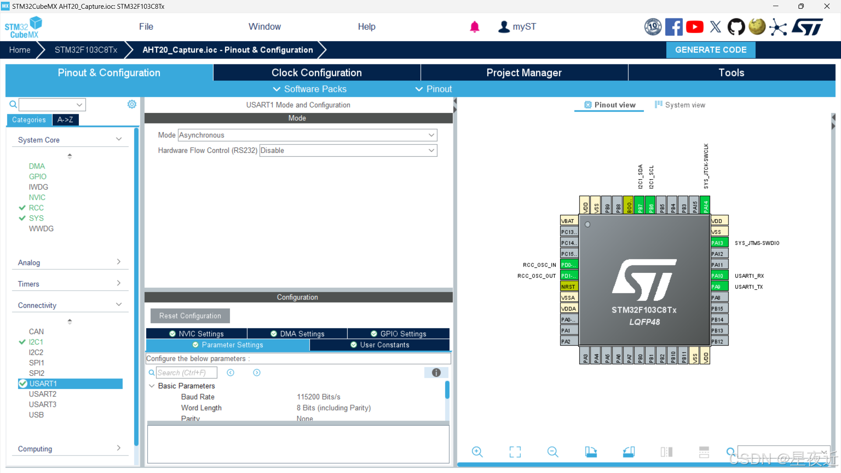Select the green PA9 pin
This screenshot has width=841, height=473.
[x=719, y=286]
